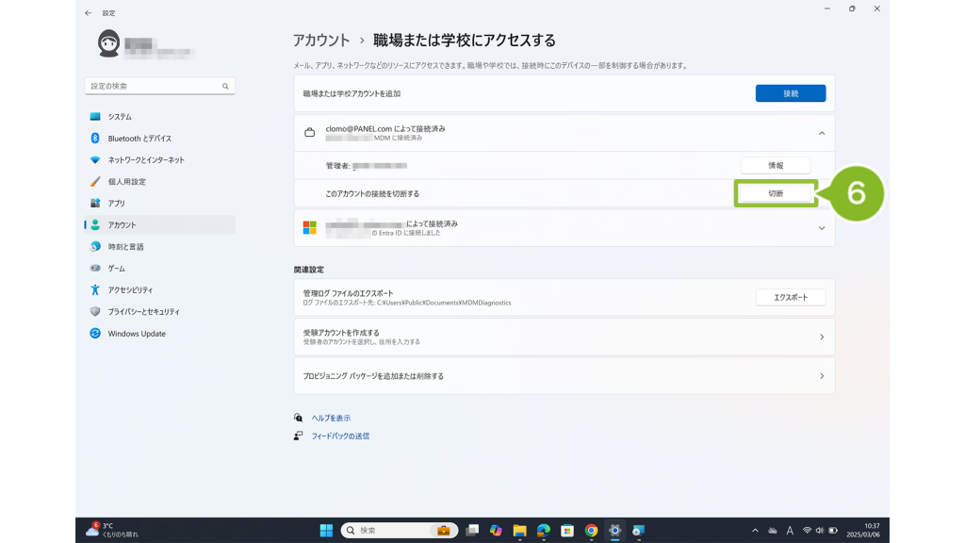Open プロビジョニング パッケージを追加または削除する
965x543 pixels.
click(x=564, y=376)
